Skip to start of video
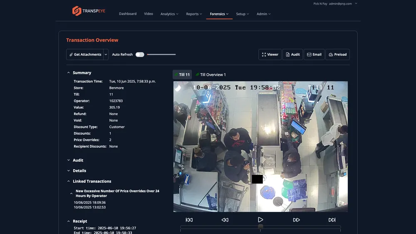Viewport: 416px width, 234px height. [189, 220]
